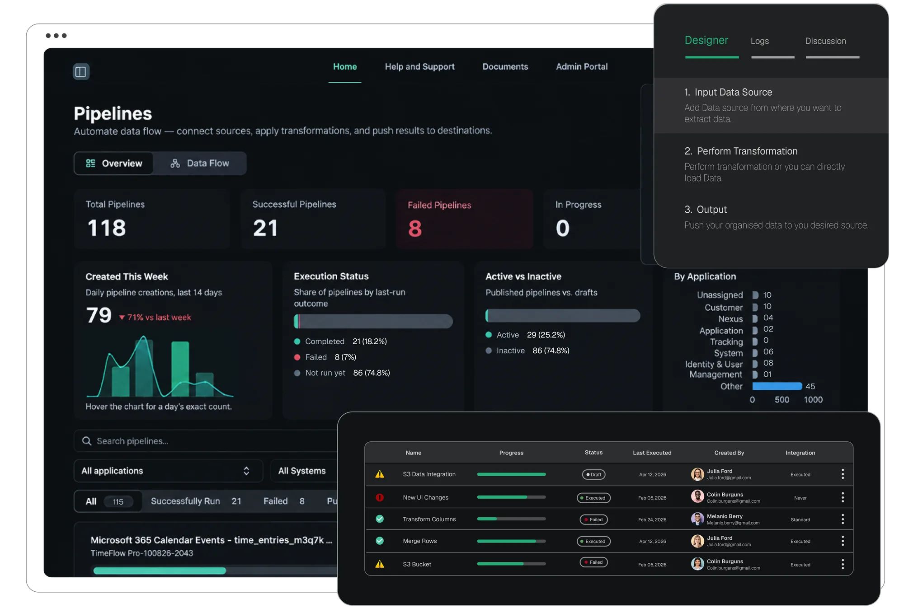
Task: Click the Draft status badge
Action: coord(593,474)
